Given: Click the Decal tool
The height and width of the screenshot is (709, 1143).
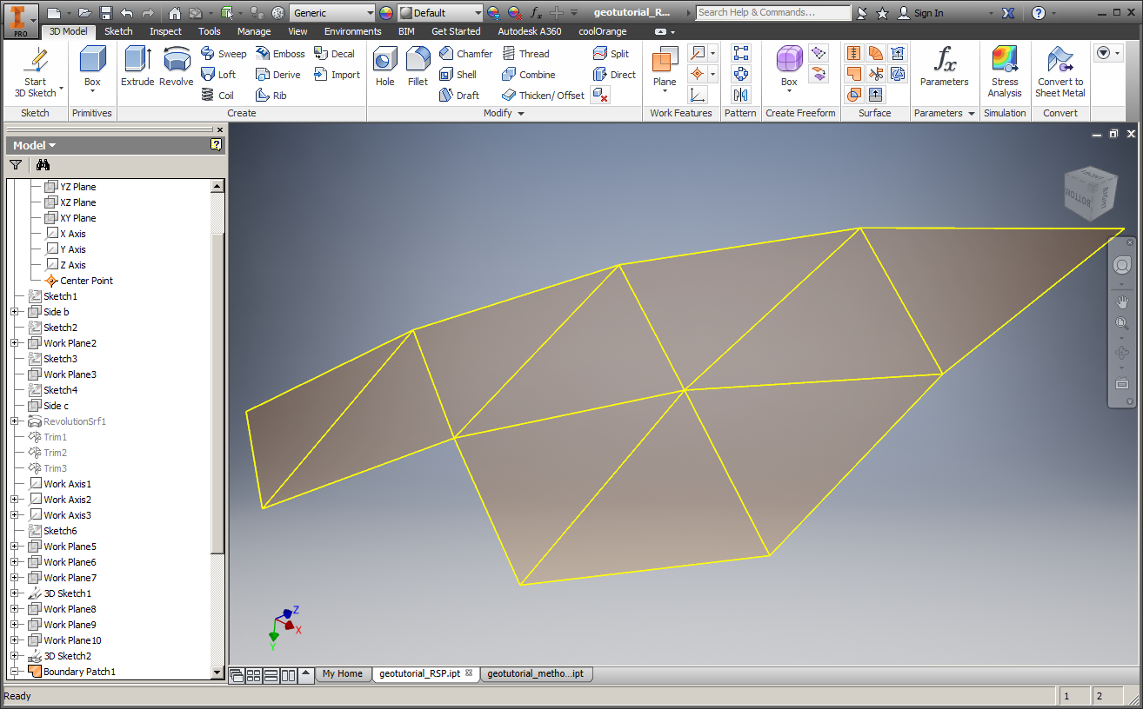Looking at the screenshot, I should [x=335, y=54].
